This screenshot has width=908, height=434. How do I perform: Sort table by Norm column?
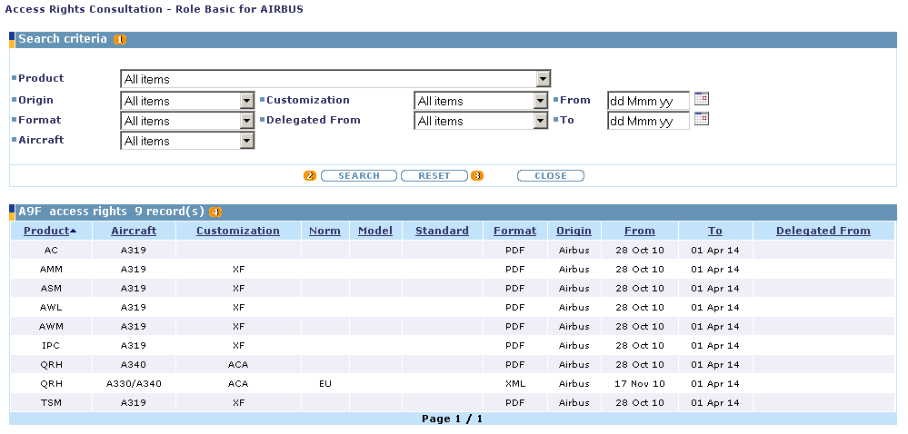(324, 231)
